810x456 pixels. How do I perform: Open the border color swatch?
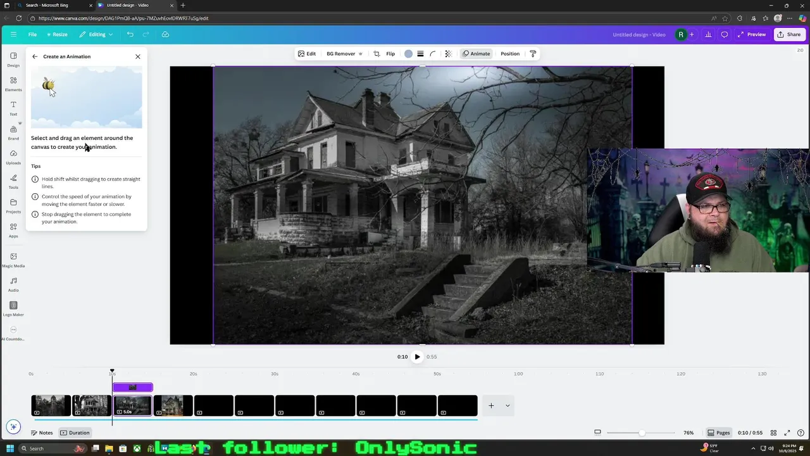[x=408, y=54]
